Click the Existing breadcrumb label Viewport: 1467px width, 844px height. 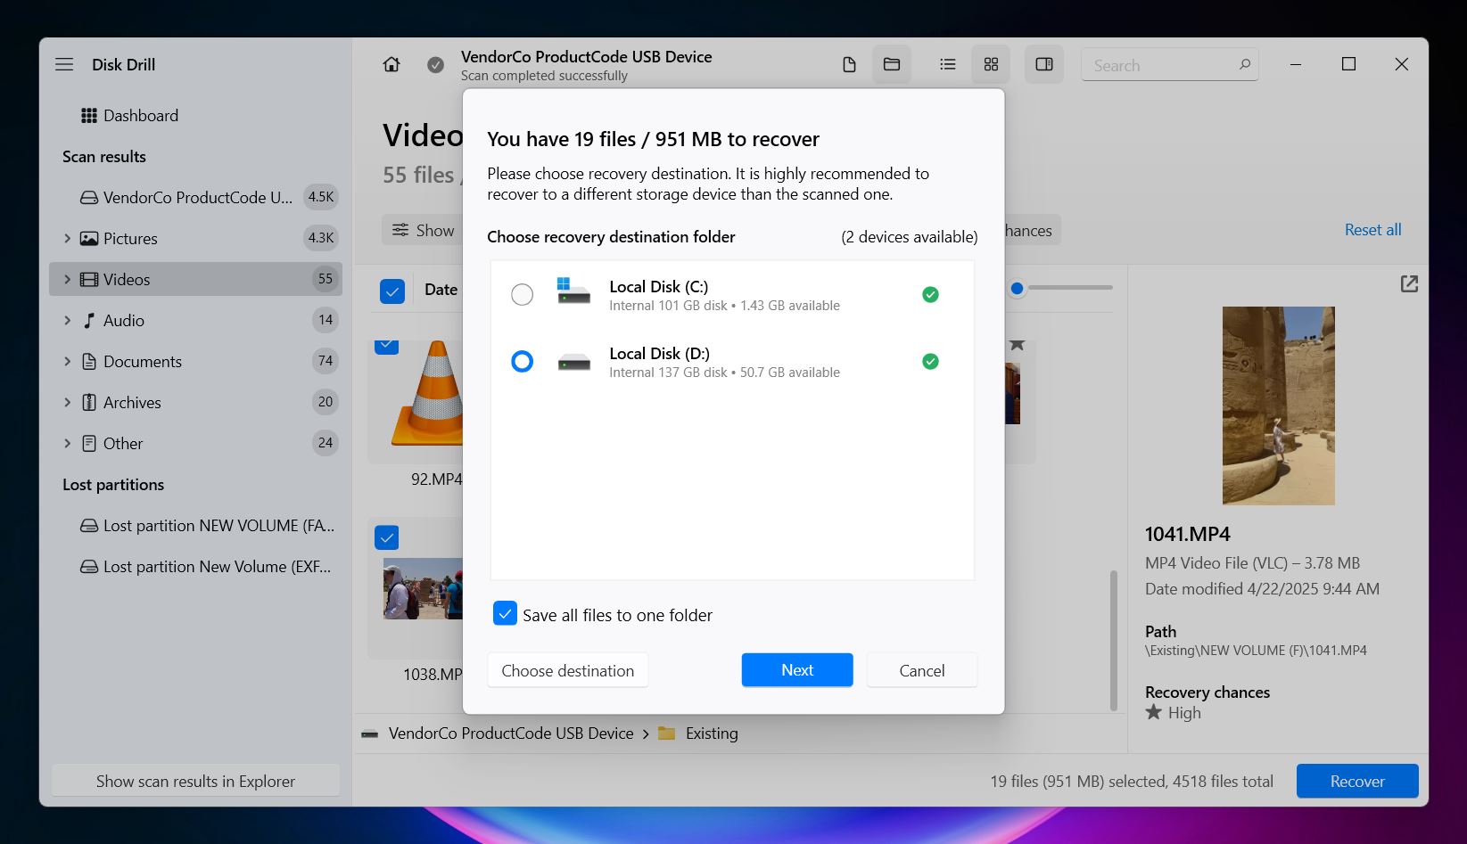(x=712, y=733)
